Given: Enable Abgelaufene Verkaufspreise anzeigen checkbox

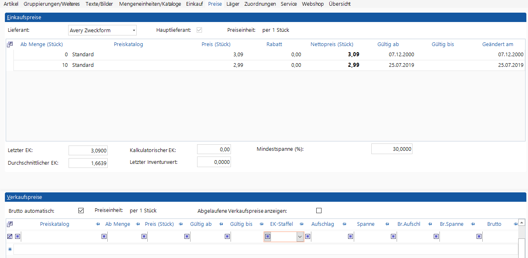Looking at the screenshot, I should 319,211.
